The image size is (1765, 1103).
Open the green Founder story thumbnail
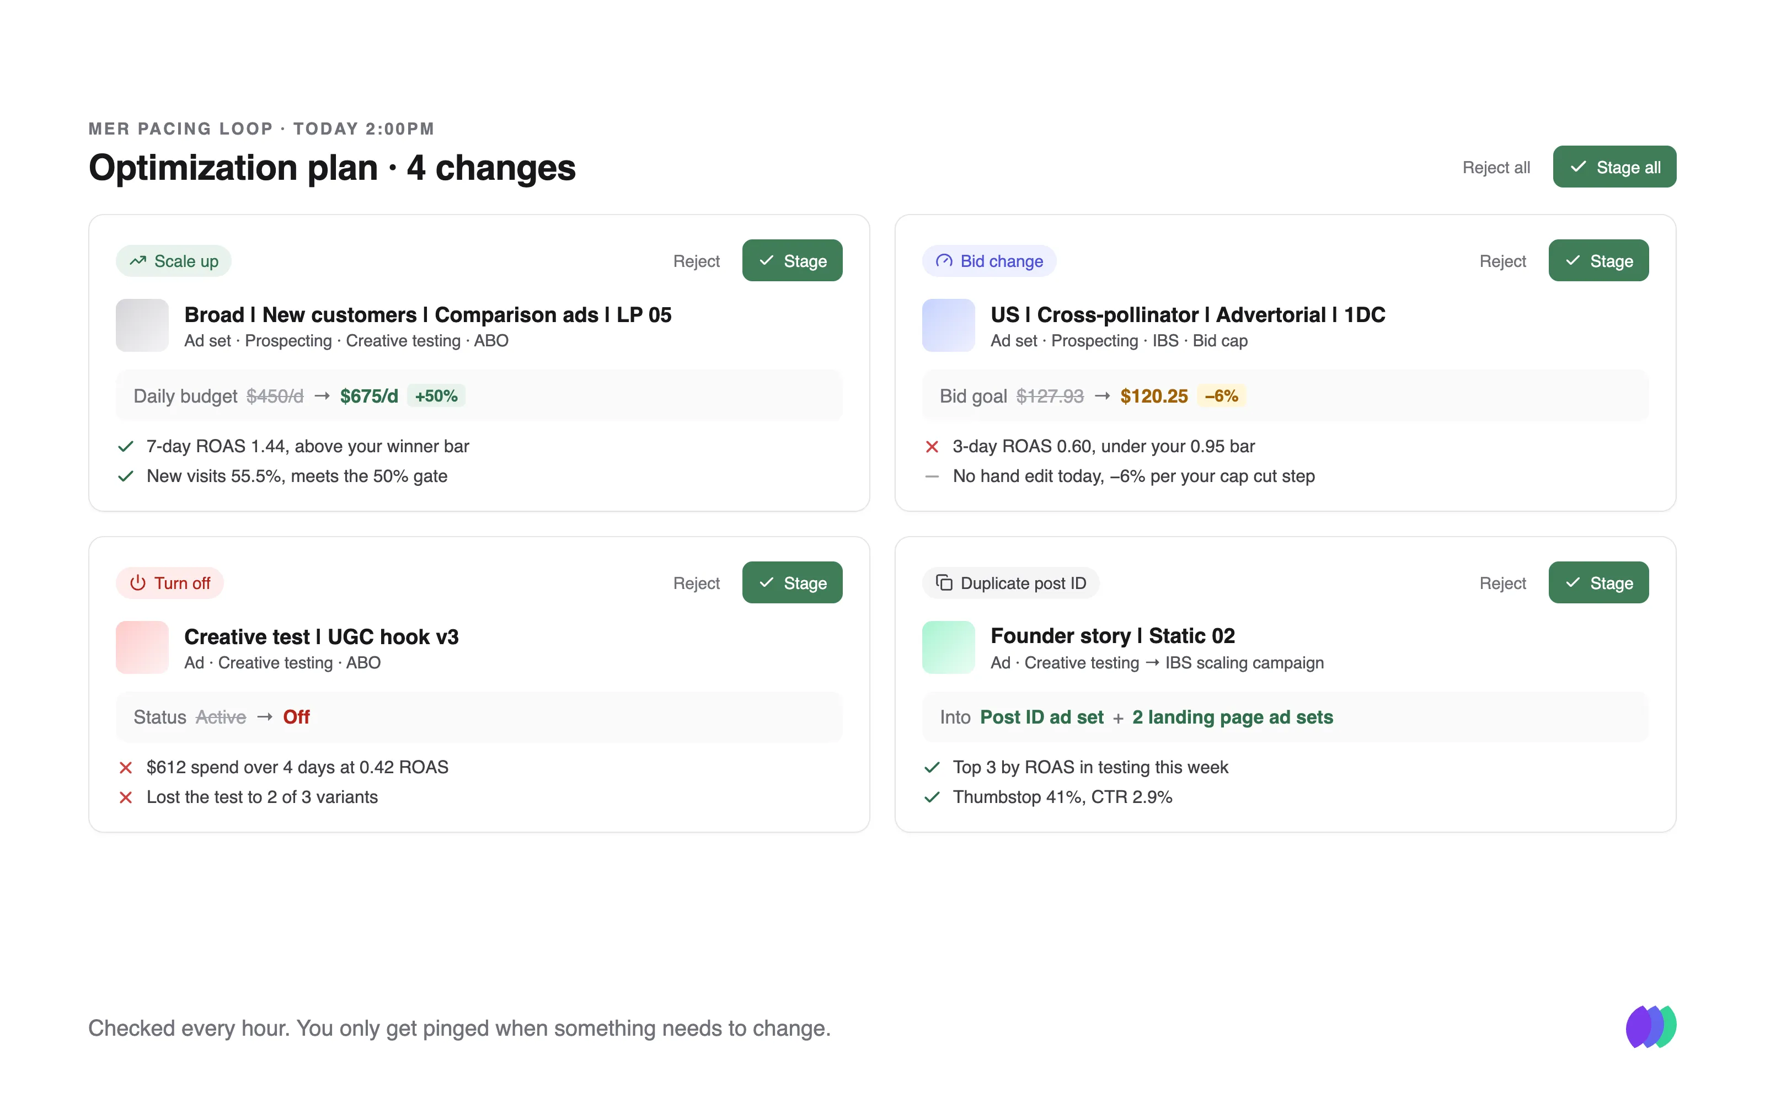tap(948, 647)
